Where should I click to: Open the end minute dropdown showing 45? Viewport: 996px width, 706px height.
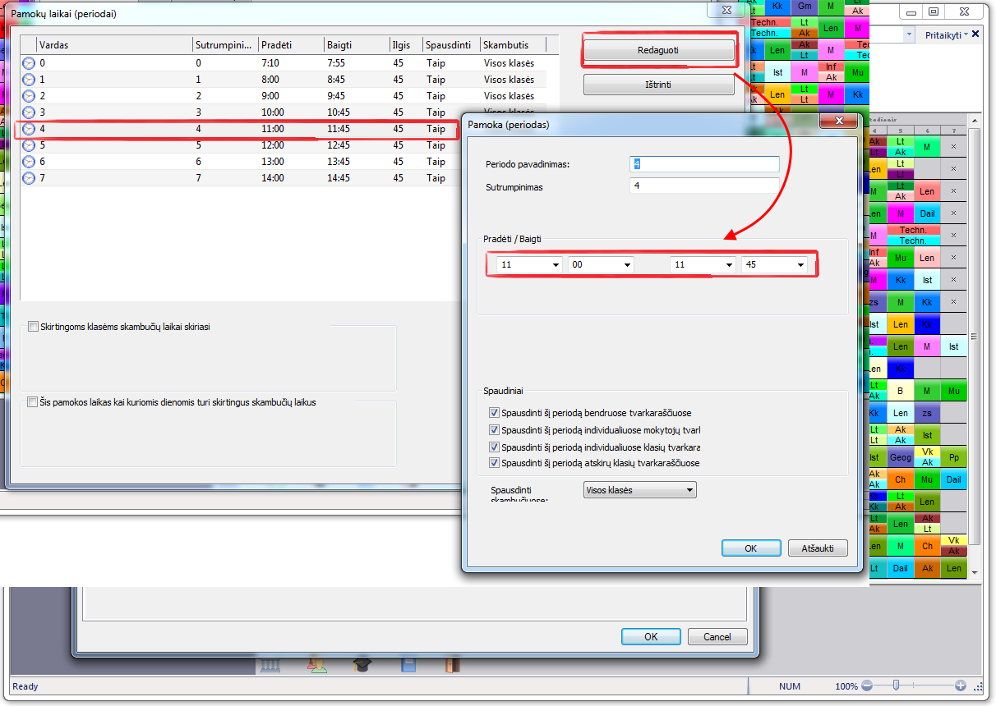coord(773,265)
